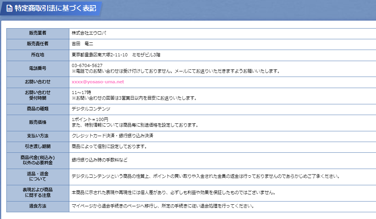Image resolution: width=376 pixels, height=219 pixels.
Task: Select the 所在地 label cell
Action: [x=38, y=55]
